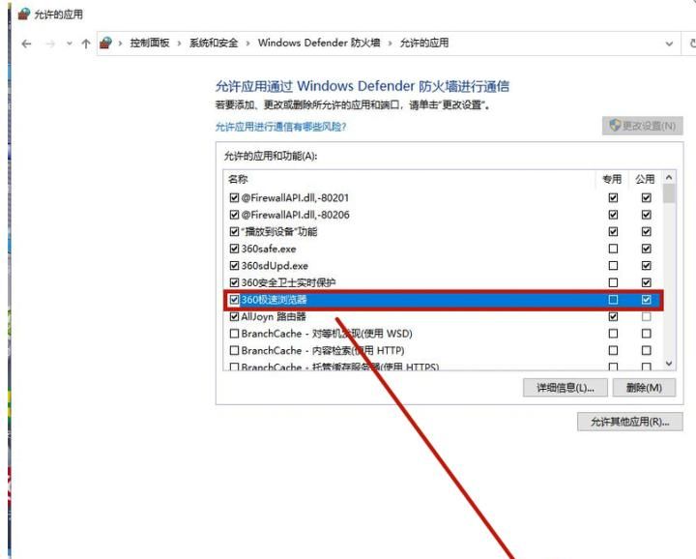Click 公用 column header
The width and height of the screenshot is (696, 559).
[645, 179]
